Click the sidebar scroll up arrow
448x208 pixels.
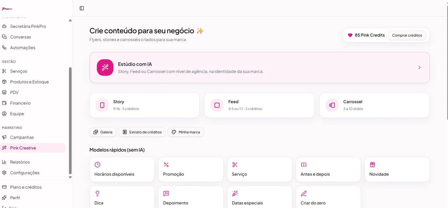coord(70,20)
